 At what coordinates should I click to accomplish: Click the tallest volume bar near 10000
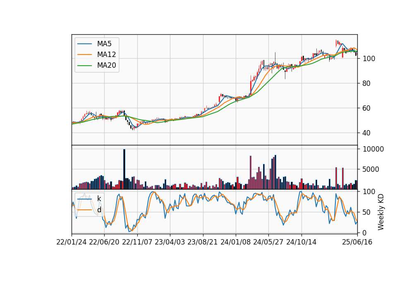coord(124,169)
